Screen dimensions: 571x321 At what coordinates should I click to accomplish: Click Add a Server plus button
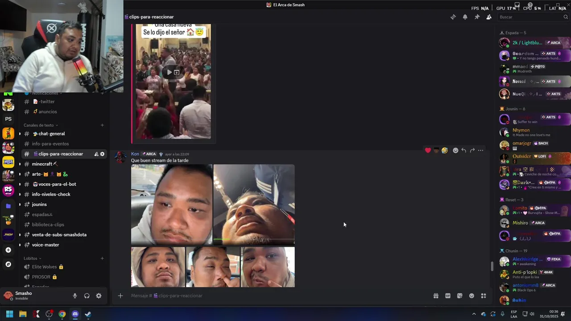[x=8, y=250]
